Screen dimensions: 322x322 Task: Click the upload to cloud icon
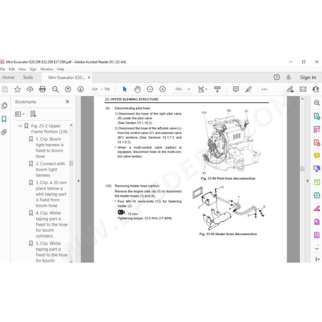click(30, 89)
